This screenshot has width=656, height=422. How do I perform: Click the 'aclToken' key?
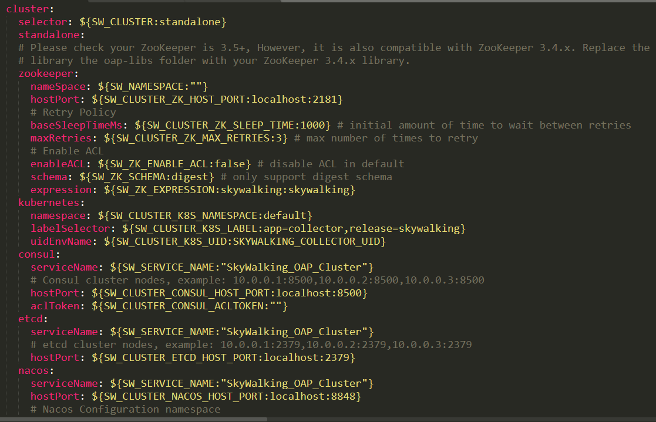tap(55, 306)
